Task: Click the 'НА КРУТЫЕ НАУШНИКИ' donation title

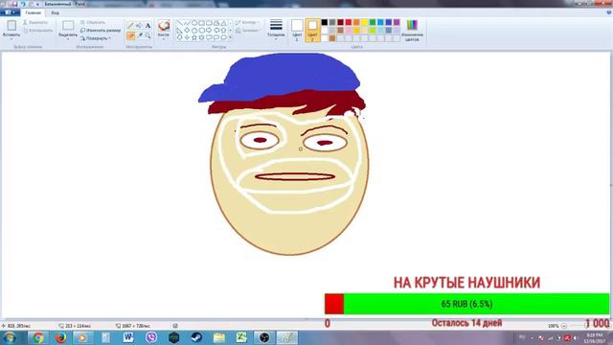Action: [x=466, y=283]
